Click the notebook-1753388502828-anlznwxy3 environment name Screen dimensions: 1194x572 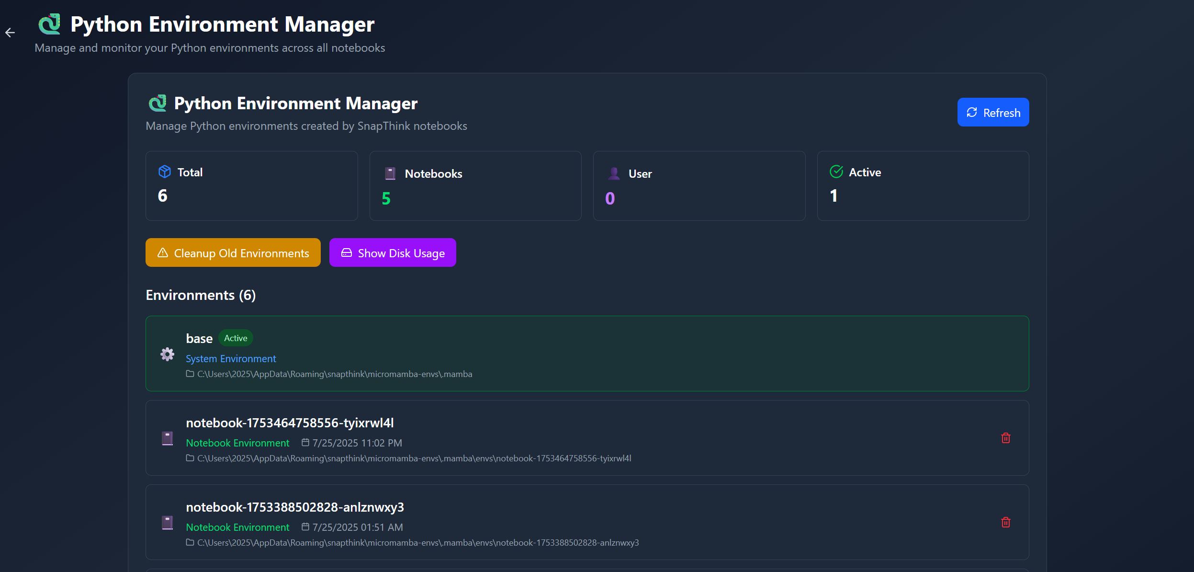click(x=295, y=507)
